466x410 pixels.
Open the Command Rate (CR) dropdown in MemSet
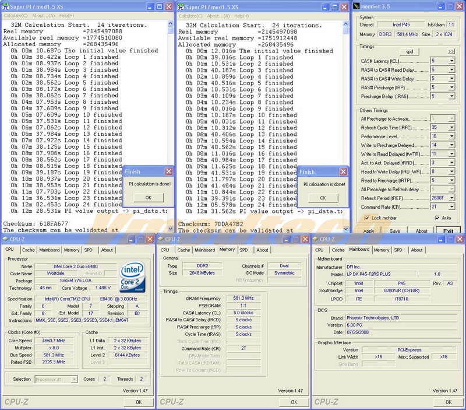pos(452,206)
